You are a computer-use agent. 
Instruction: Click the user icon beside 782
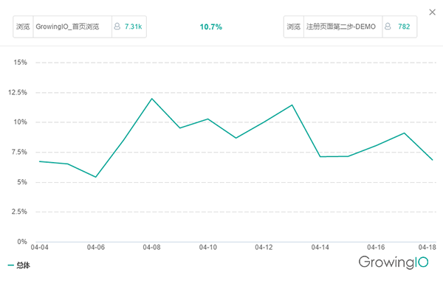388,27
